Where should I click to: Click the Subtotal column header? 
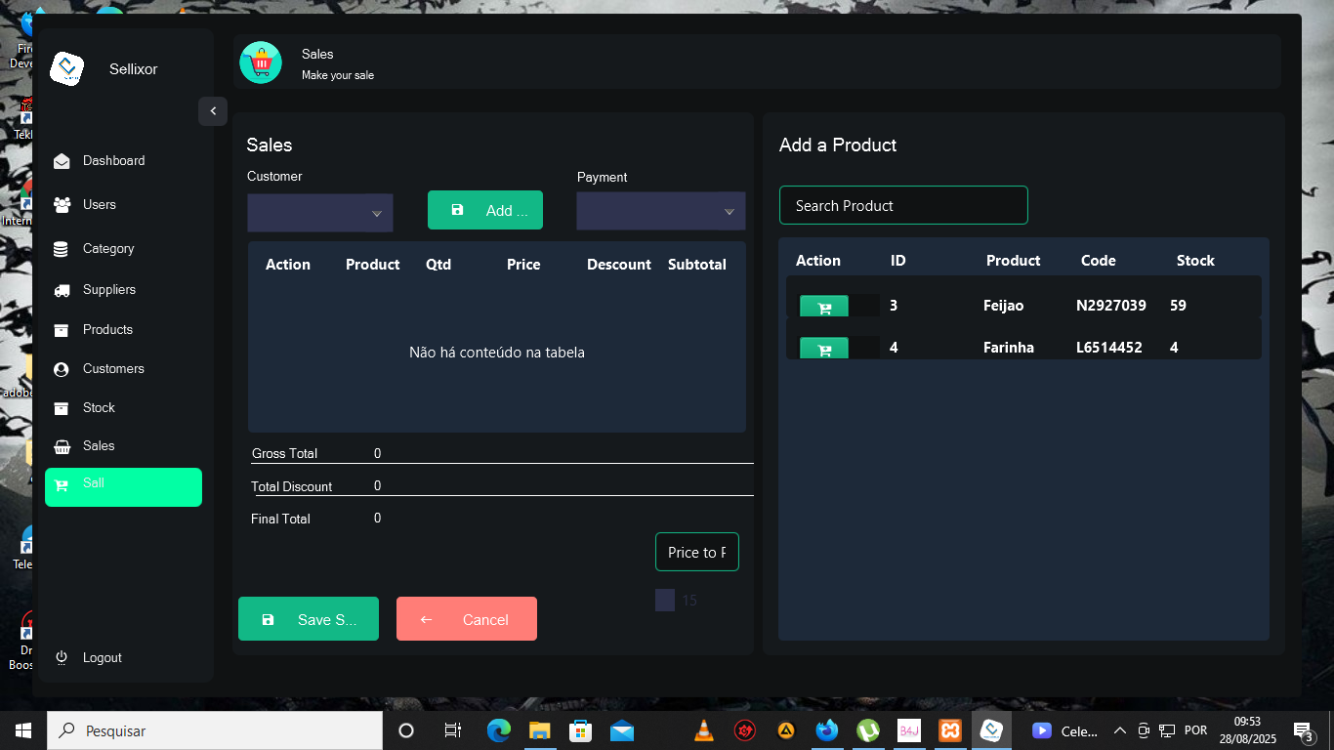click(x=697, y=265)
